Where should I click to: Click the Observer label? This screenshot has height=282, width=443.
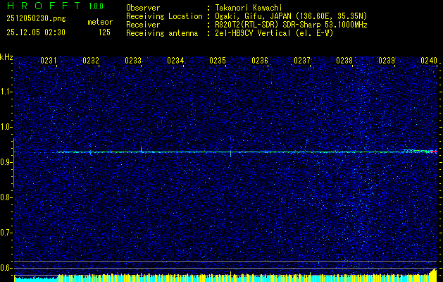pyautogui.click(x=143, y=8)
